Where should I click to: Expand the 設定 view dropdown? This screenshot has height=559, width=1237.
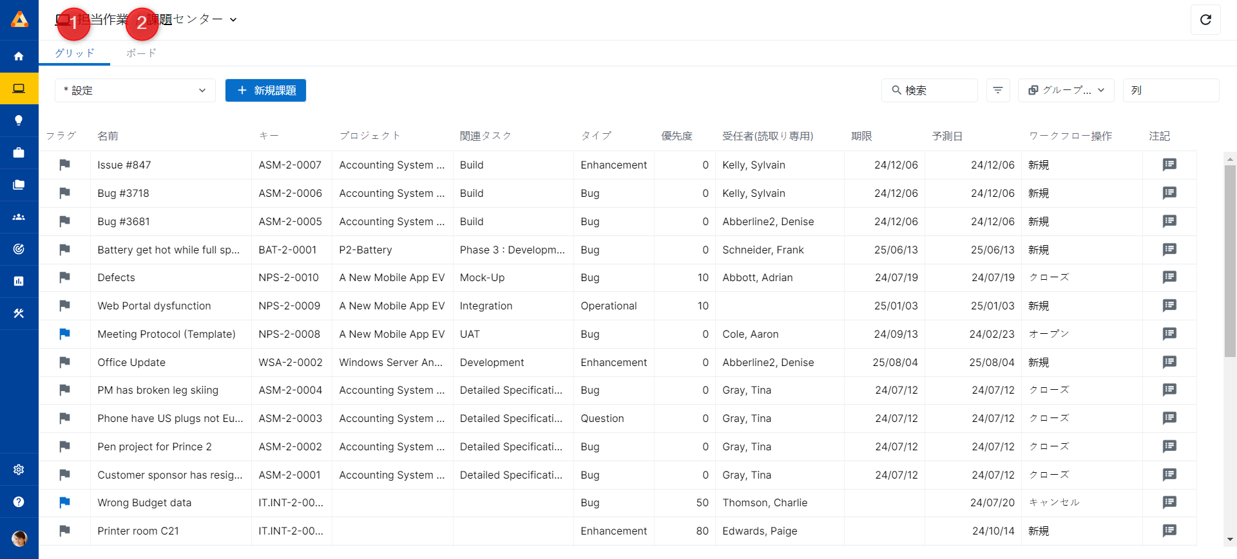pos(135,91)
